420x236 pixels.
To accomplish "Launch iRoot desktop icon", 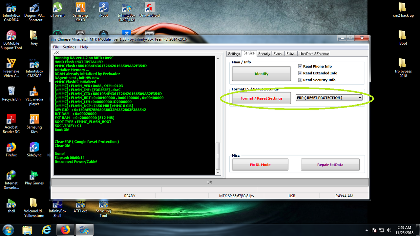I will pyautogui.click(x=104, y=10).
